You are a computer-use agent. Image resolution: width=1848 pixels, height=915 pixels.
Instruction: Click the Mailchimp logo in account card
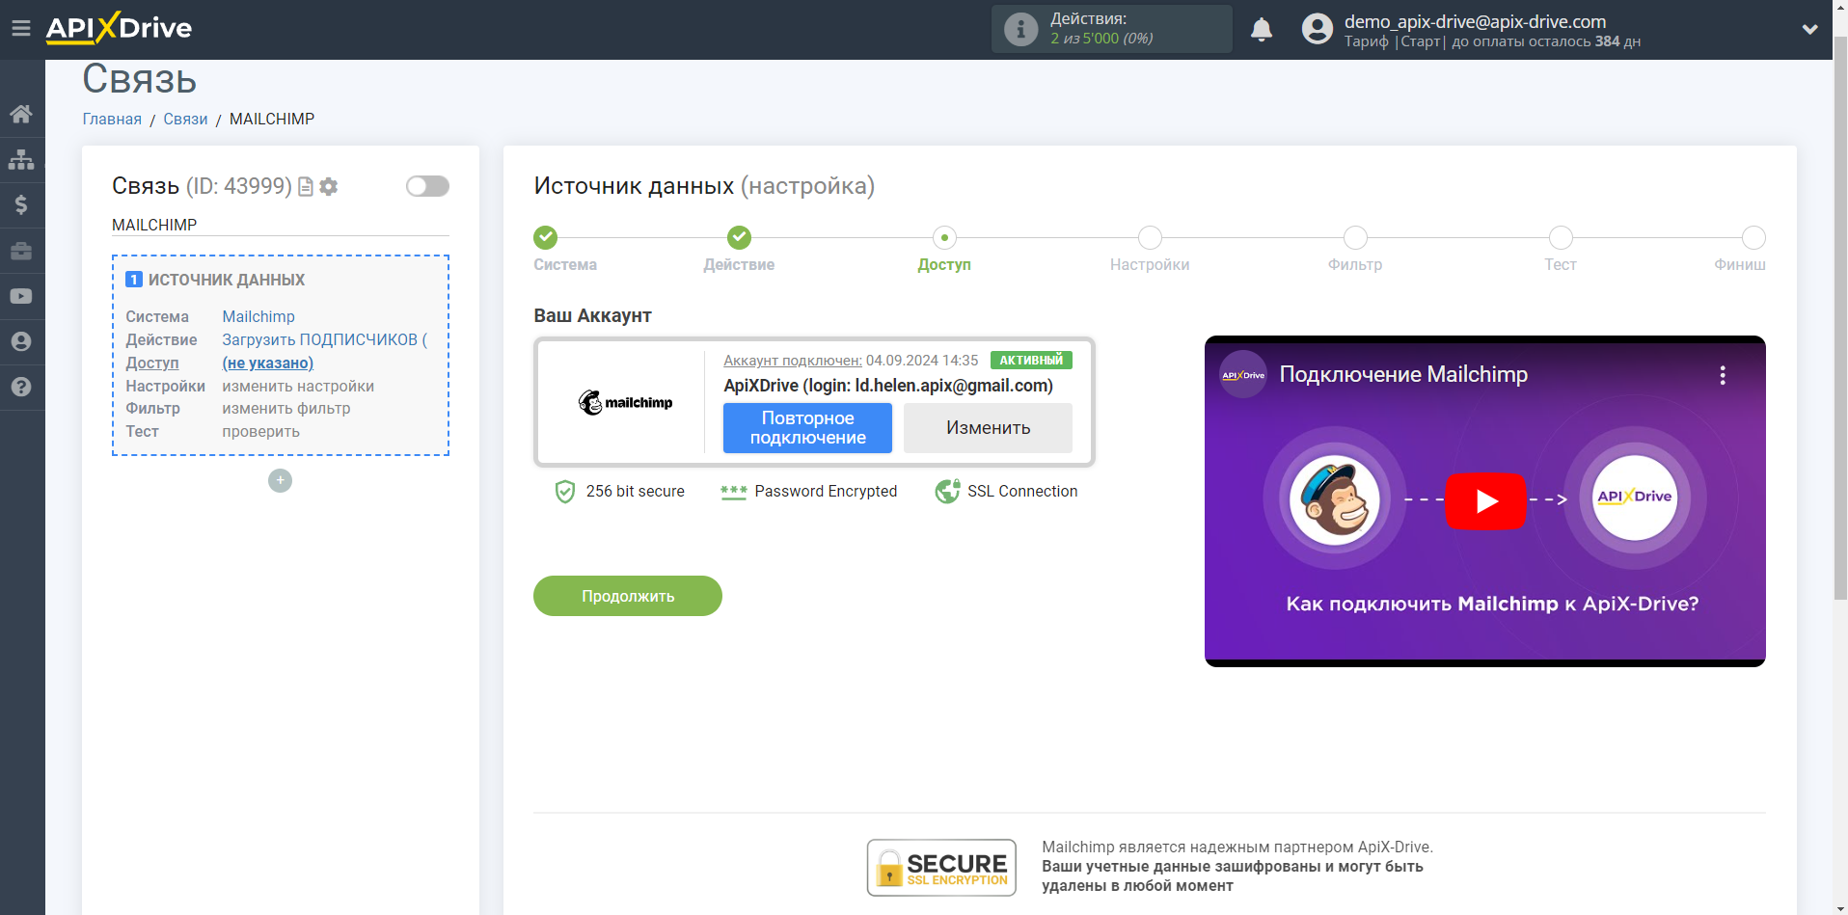pos(625,402)
